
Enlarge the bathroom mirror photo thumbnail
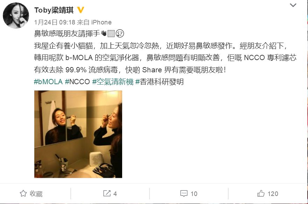click(x=78, y=134)
